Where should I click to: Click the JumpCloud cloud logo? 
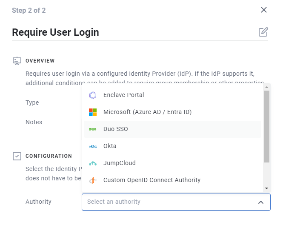pyautogui.click(x=93, y=163)
